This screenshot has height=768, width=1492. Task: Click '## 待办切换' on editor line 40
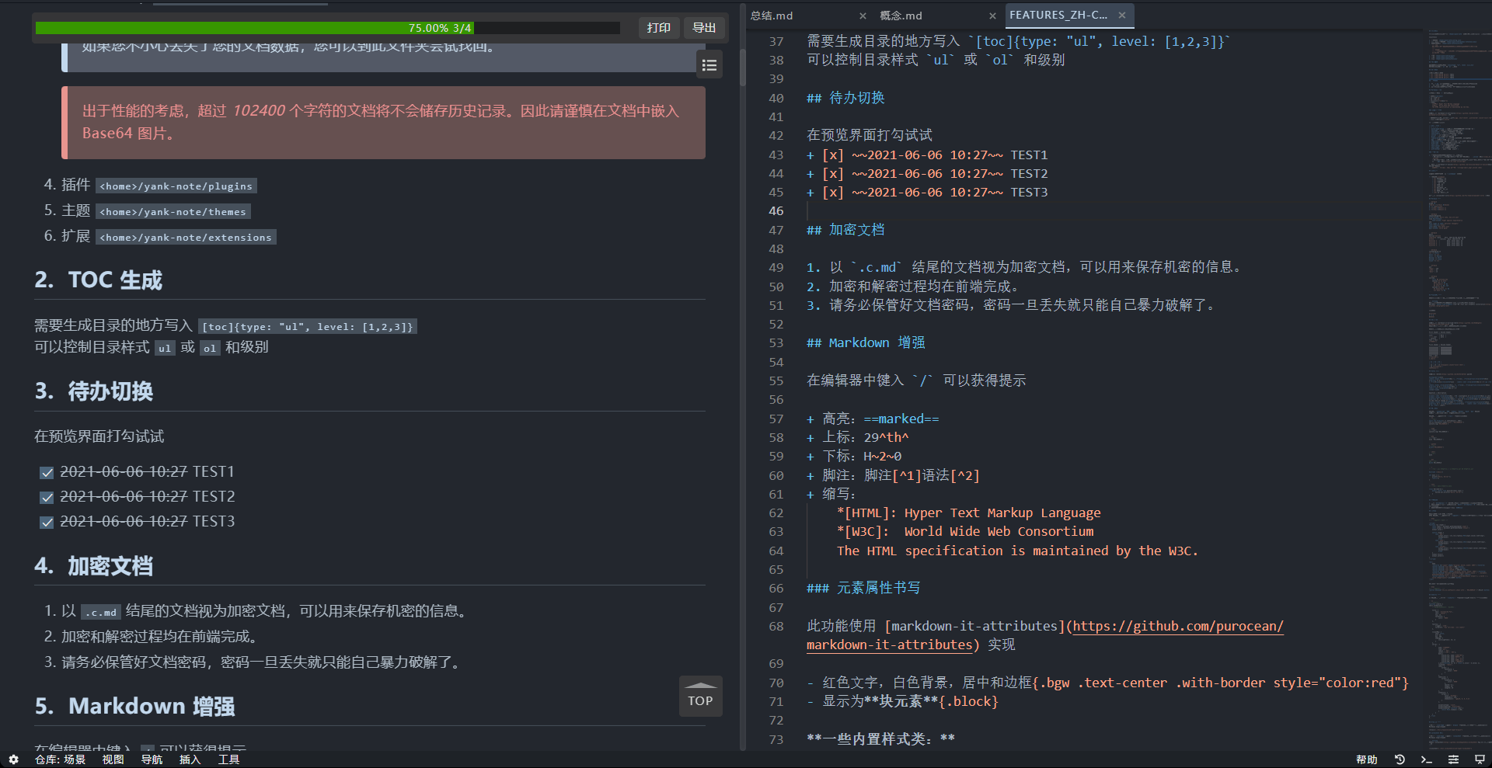pos(845,98)
